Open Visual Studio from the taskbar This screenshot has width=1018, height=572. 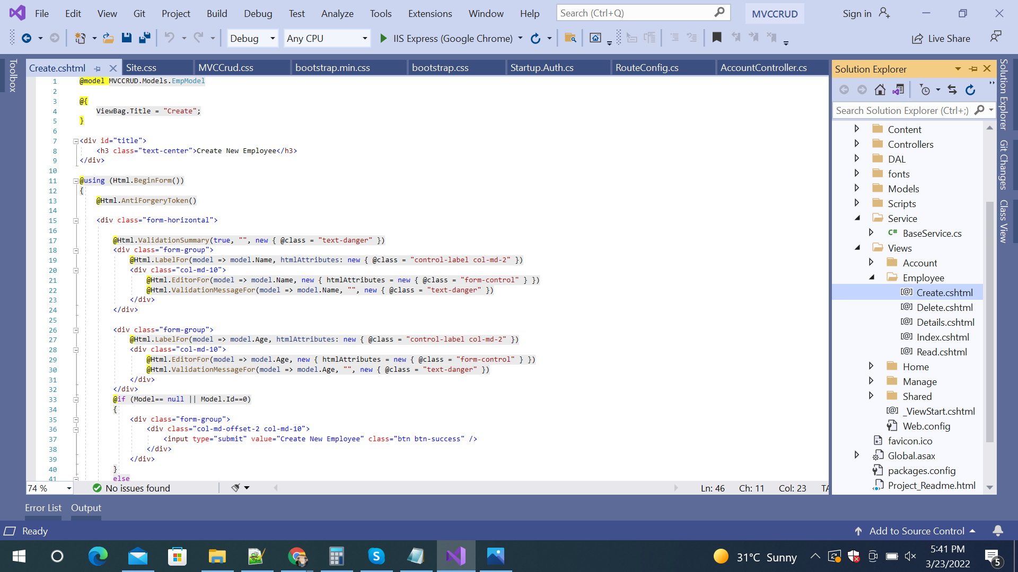(x=456, y=556)
